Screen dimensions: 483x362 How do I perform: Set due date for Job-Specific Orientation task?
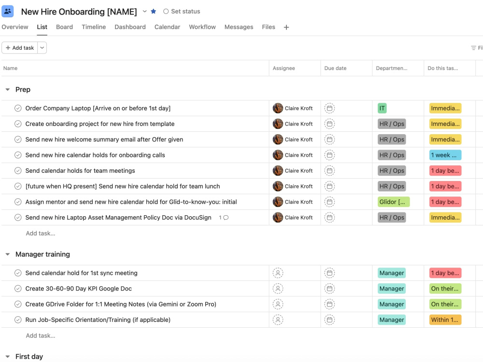tap(329, 320)
